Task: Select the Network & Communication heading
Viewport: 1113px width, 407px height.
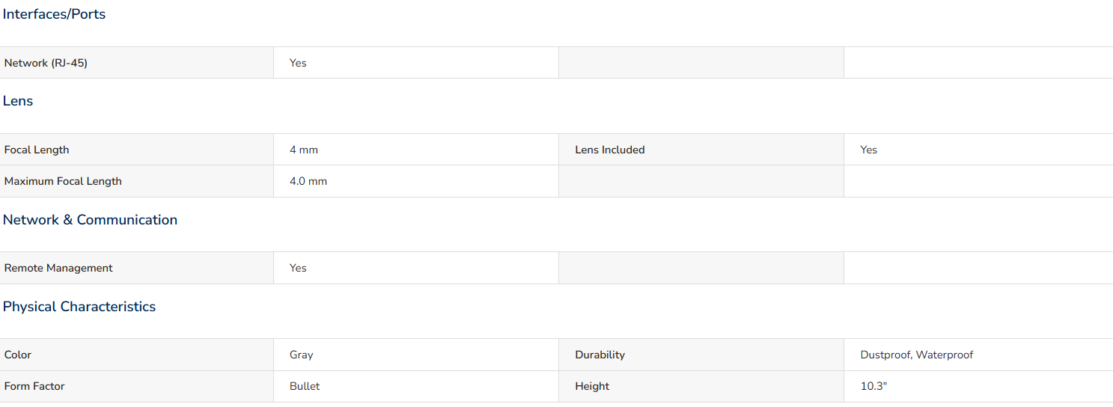Action: [90, 220]
